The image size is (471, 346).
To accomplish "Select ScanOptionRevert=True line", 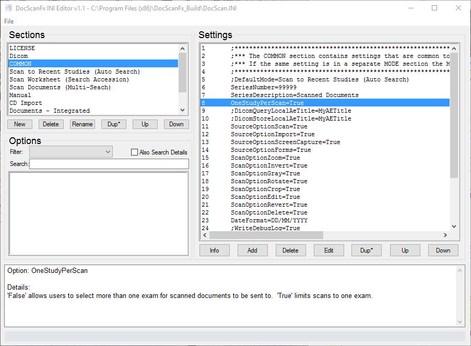I will (x=325, y=205).
